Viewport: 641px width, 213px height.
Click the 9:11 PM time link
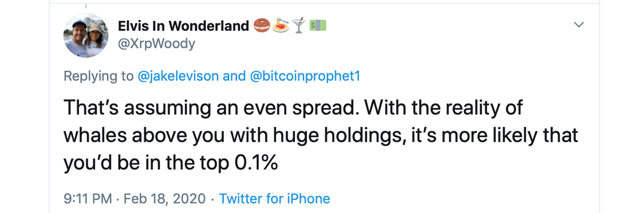(x=88, y=199)
